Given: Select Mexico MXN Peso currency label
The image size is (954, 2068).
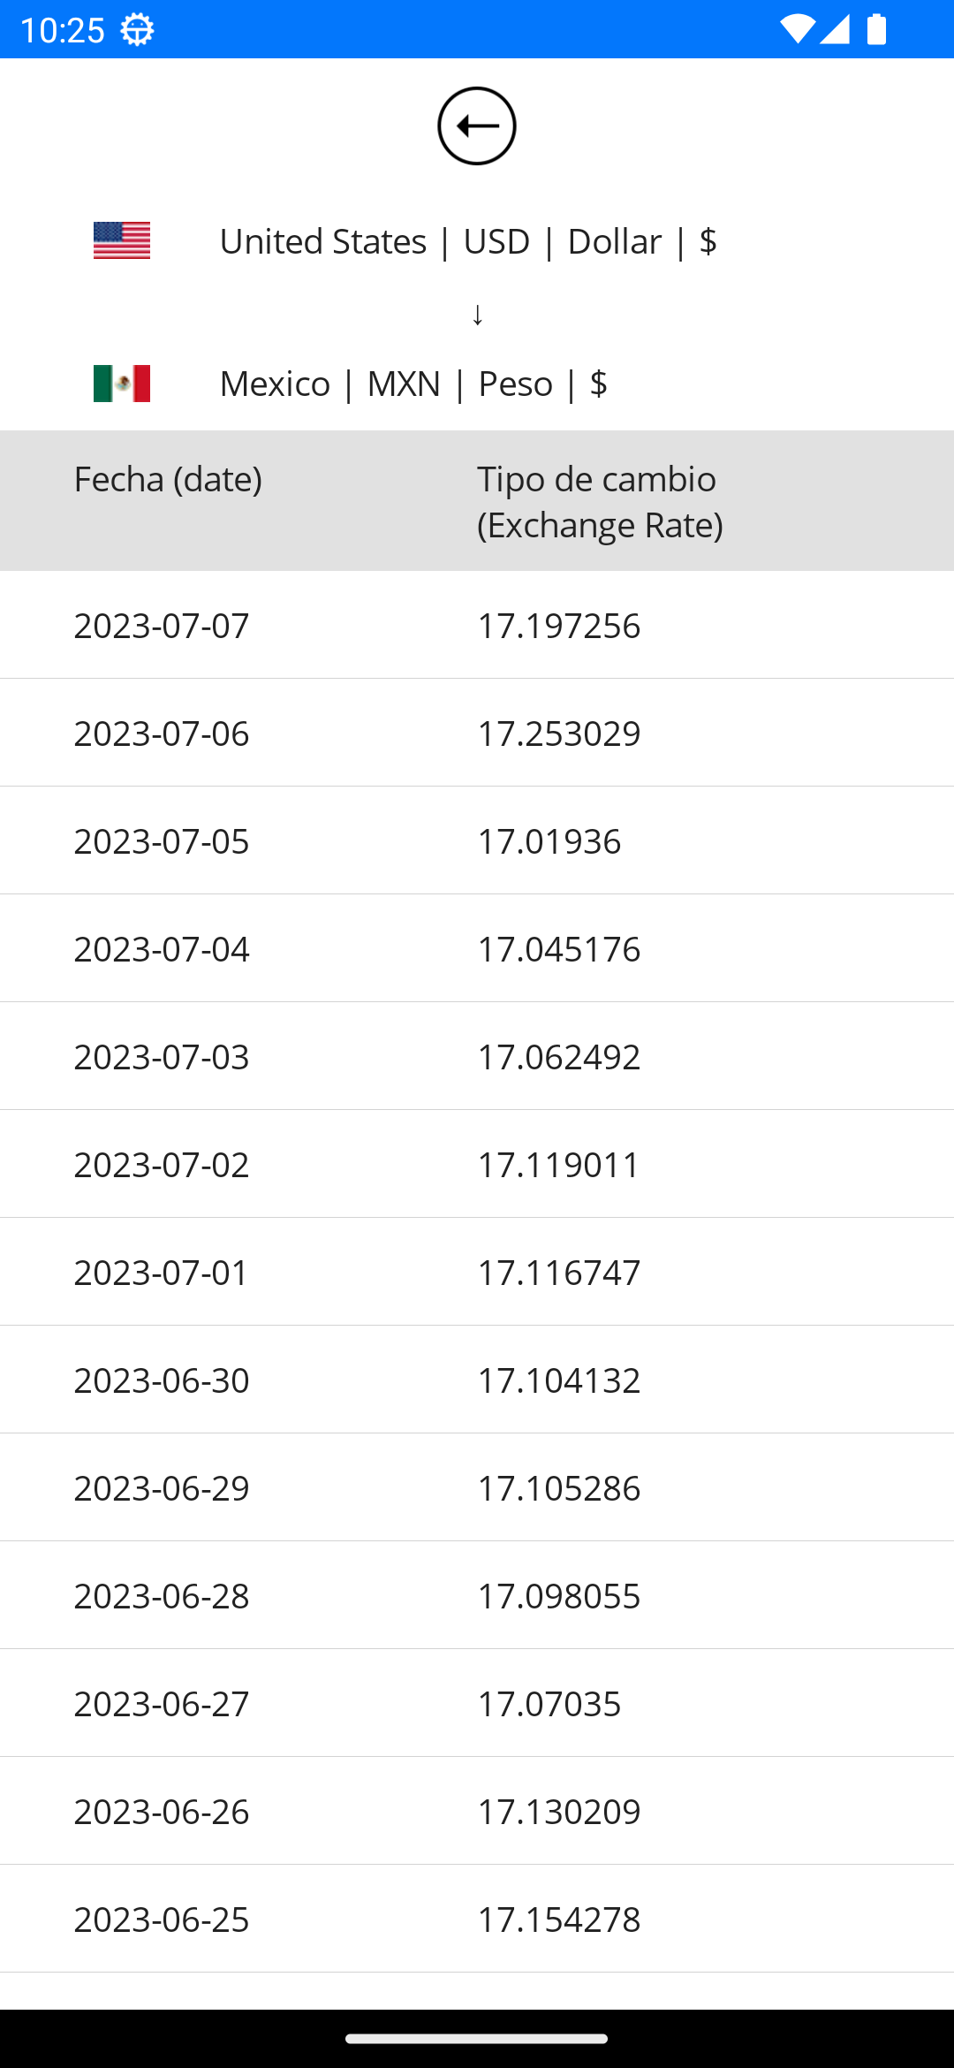Looking at the screenshot, I should pos(413,384).
